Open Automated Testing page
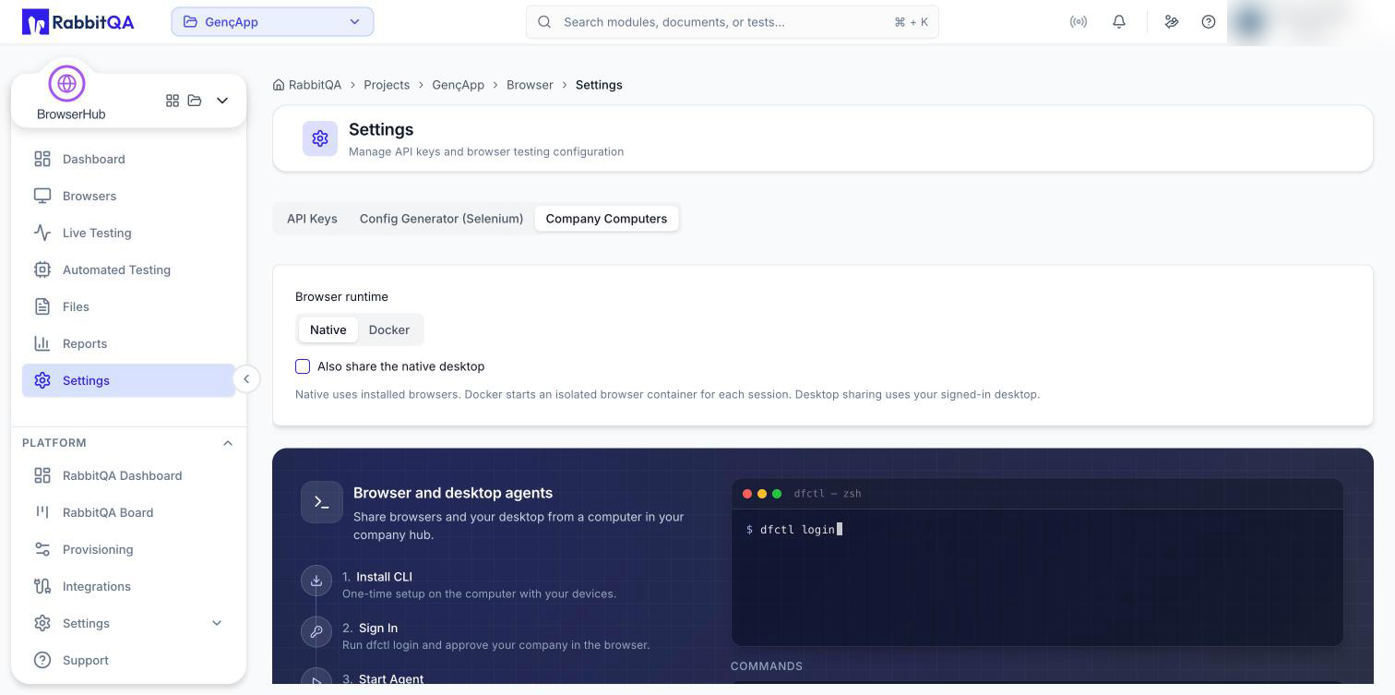 pos(128,270)
